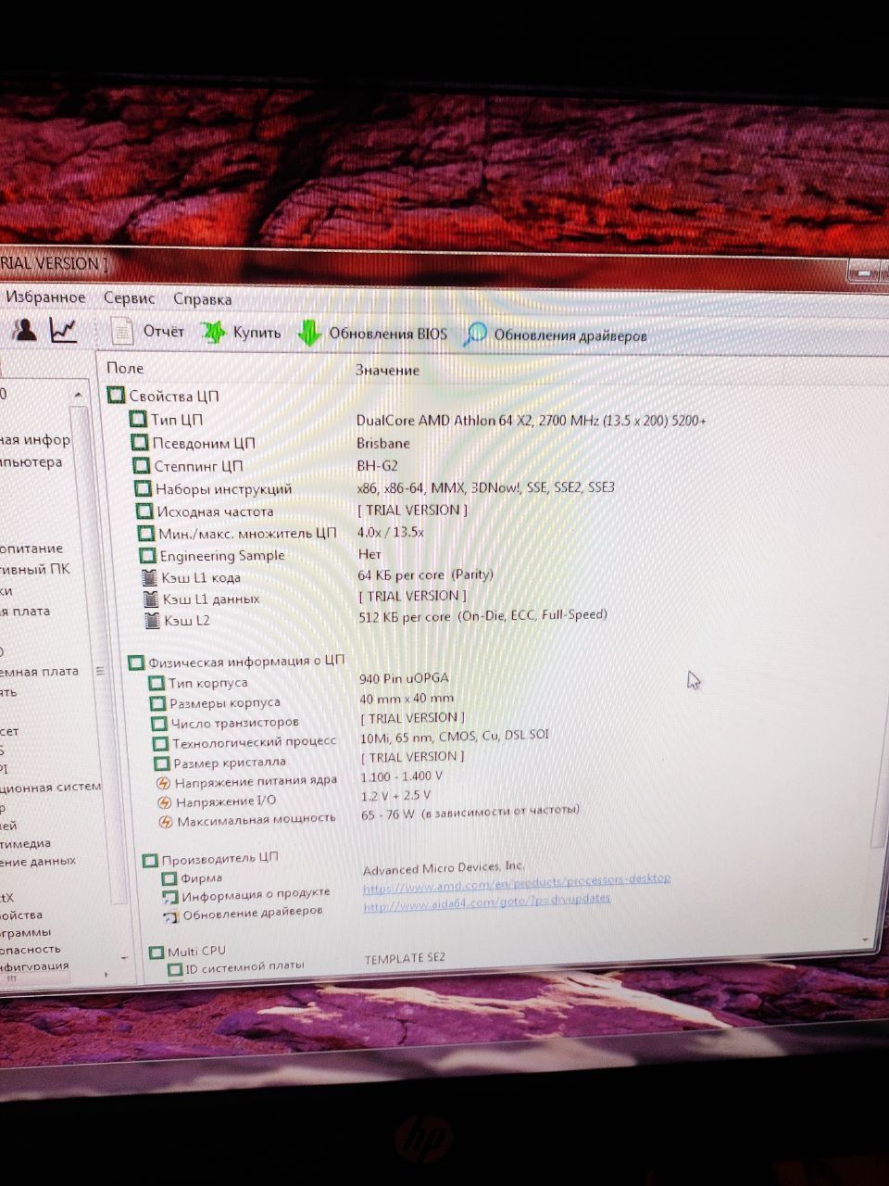Image resolution: width=889 pixels, height=1186 pixels.
Task: Click the Кэш L2 chip icon
Action: 151,620
